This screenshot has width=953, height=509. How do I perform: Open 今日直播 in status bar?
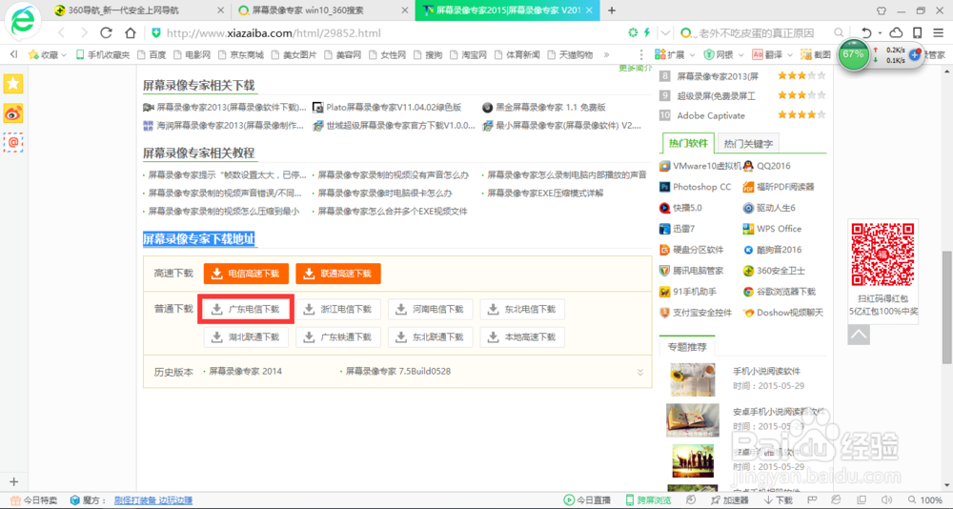(x=587, y=499)
